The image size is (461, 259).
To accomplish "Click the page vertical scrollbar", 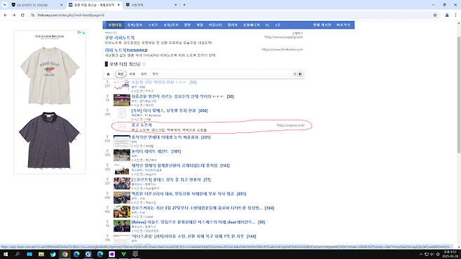I will [459, 94].
